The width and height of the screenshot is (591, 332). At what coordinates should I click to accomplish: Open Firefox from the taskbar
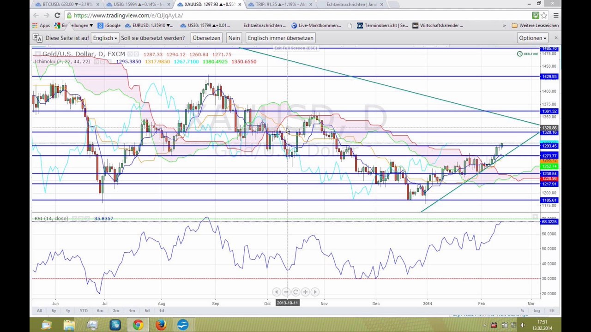tap(160, 325)
